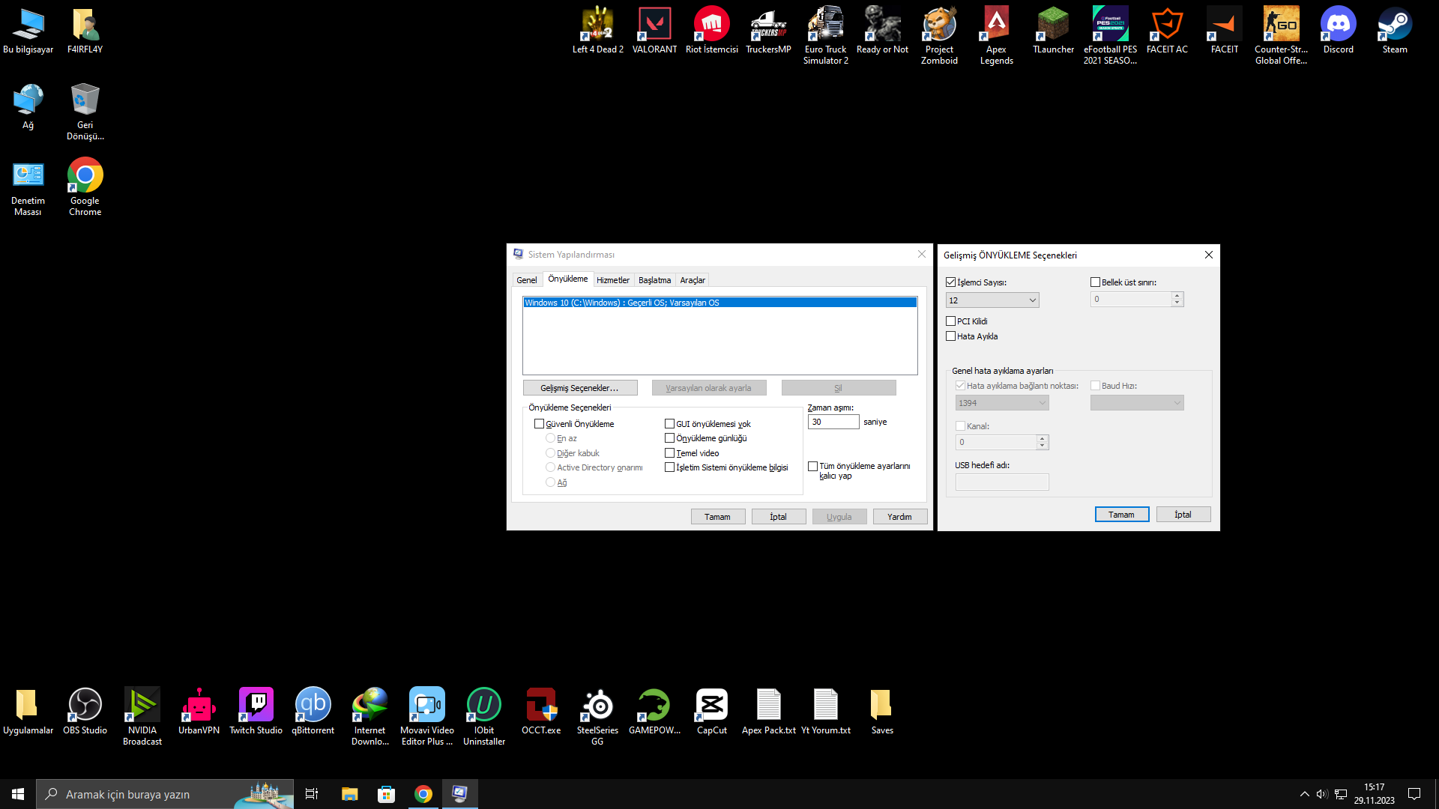Select the TruckersMP desktop icon
This screenshot has width=1439, height=809.
point(768,30)
